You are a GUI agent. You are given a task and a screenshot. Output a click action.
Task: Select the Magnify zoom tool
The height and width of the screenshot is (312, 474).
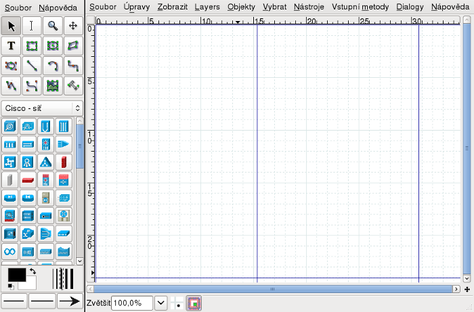pos(52,26)
